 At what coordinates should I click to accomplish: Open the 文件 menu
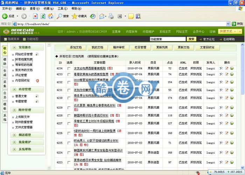[x=7, y=9]
